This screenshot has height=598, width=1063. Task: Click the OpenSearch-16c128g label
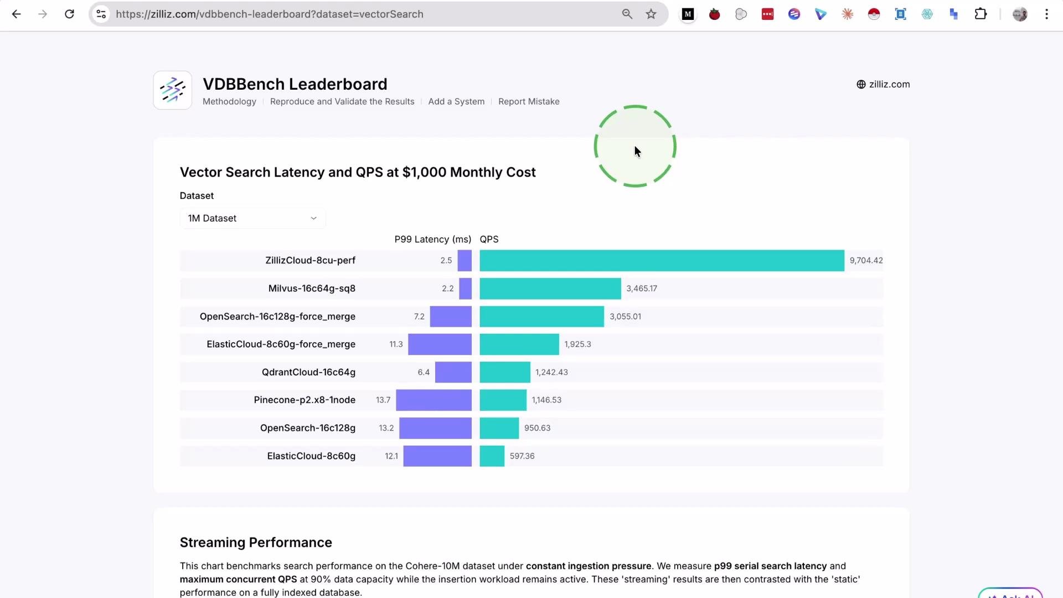coord(308,428)
